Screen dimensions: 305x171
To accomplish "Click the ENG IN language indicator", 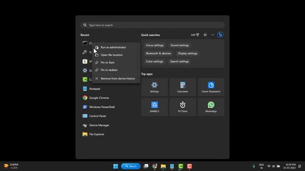I will (262, 166).
